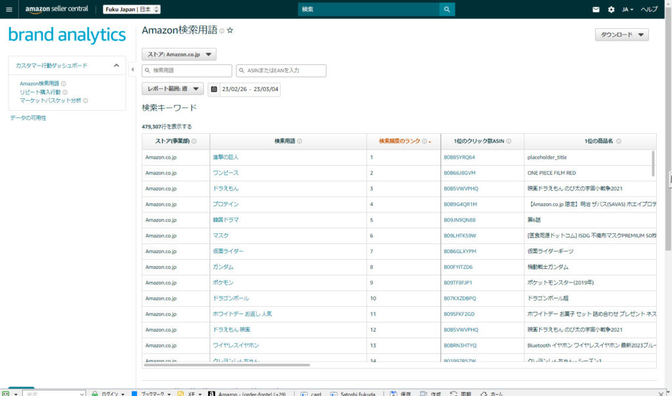Open the messages envelope icon
Screen dimensions: 672x396
596,9
